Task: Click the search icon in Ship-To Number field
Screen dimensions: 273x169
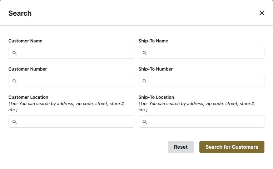Action: coord(145,81)
